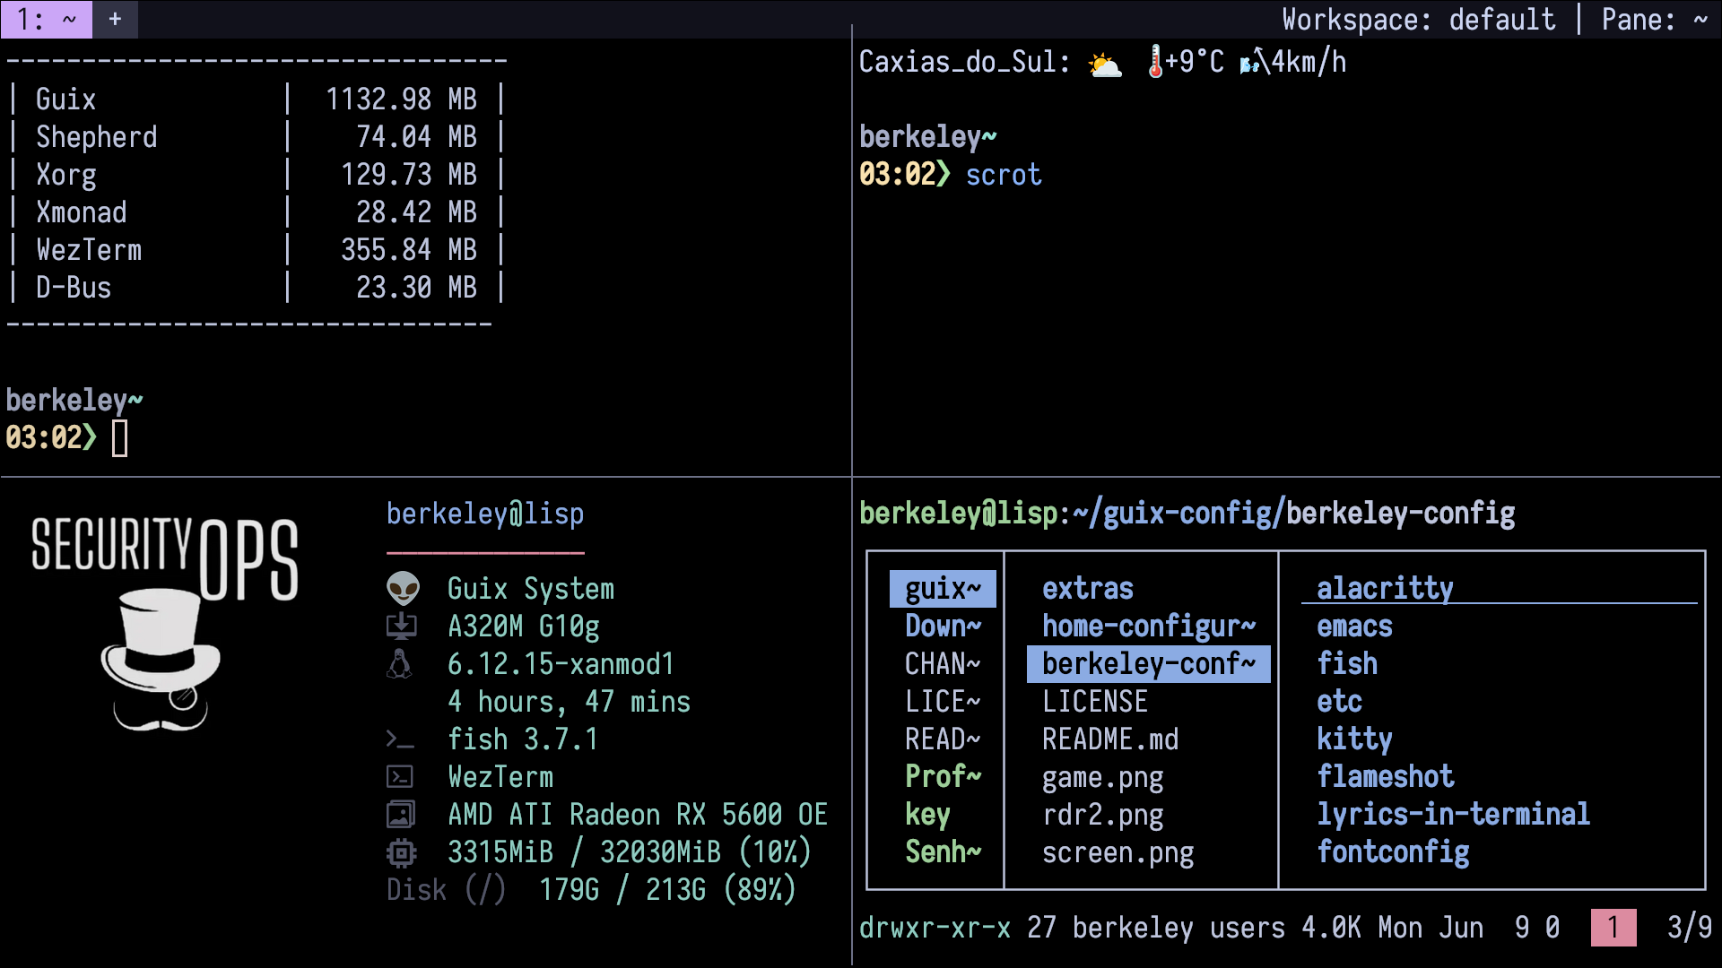
Task: Click the GPU icon beside AMD Radeon
Action: pyautogui.click(x=400, y=815)
